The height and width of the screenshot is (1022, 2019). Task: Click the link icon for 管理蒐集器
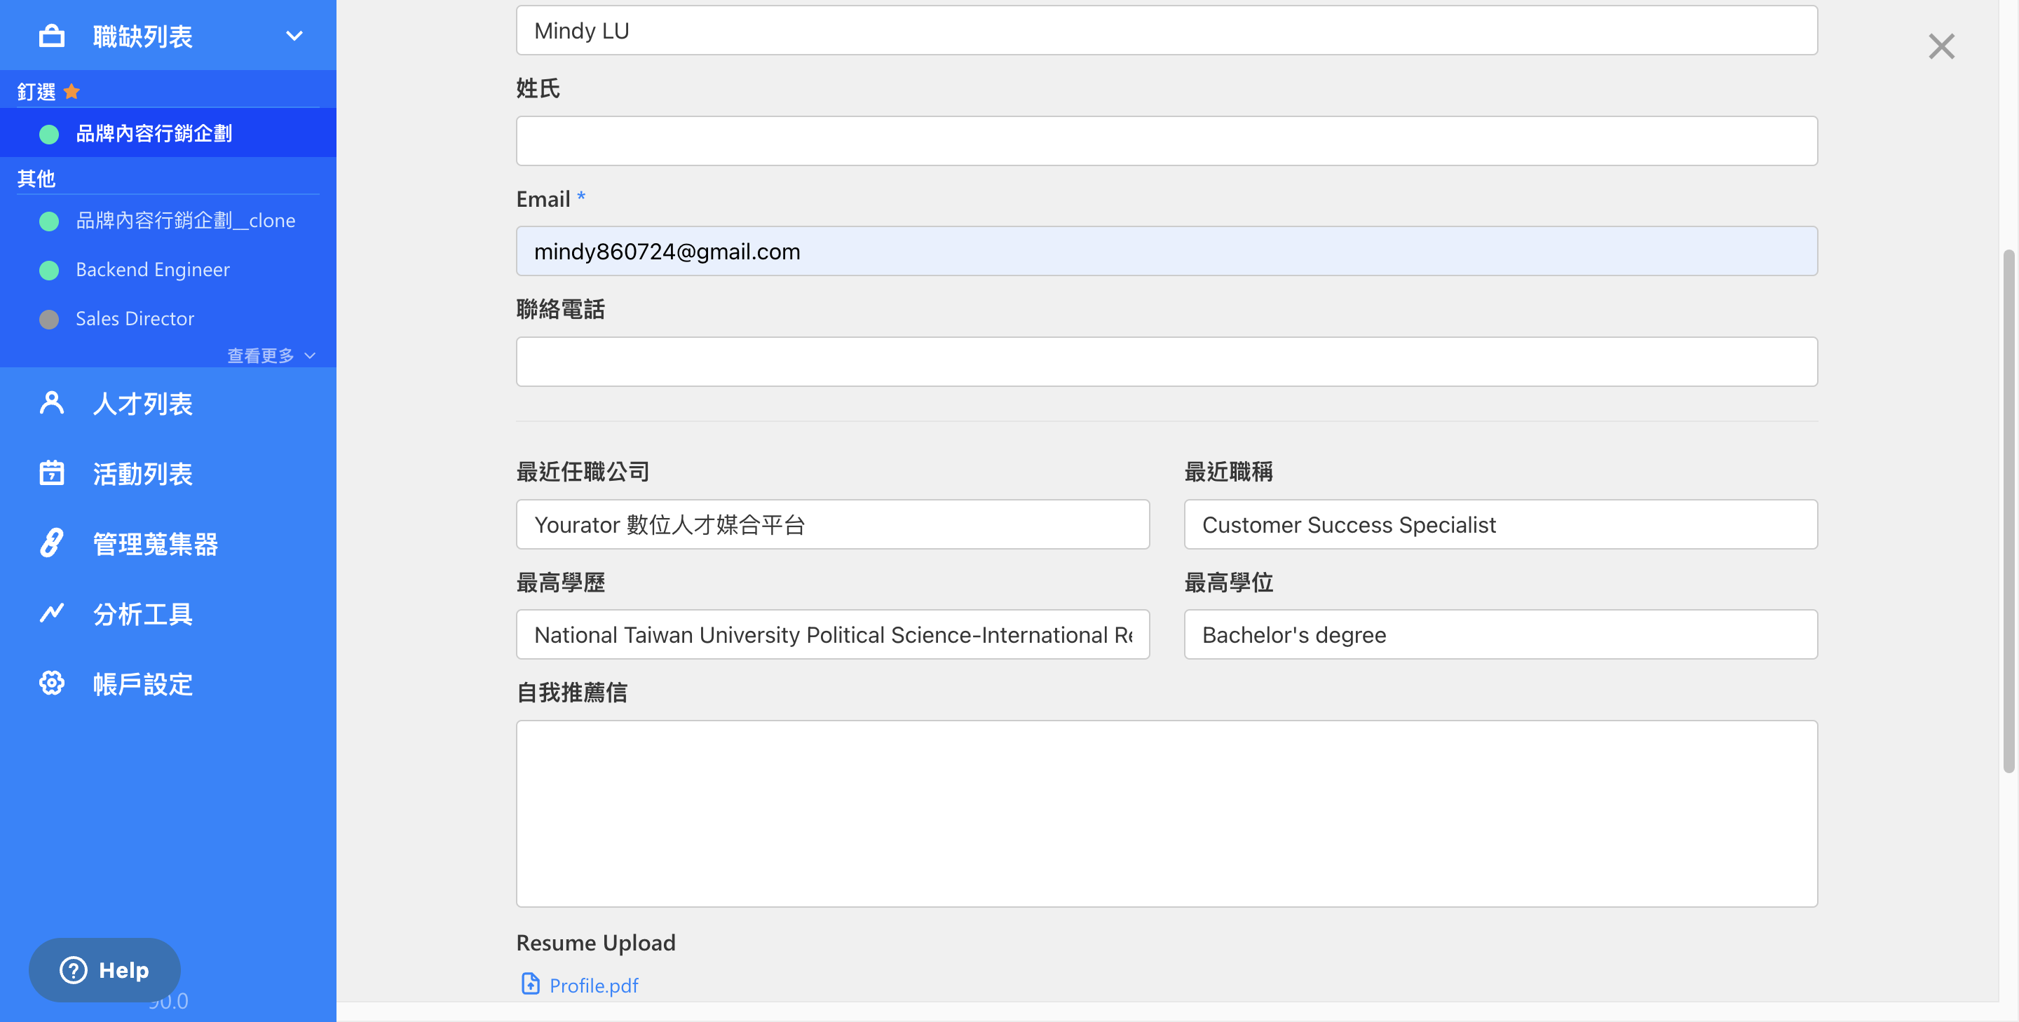(x=52, y=543)
